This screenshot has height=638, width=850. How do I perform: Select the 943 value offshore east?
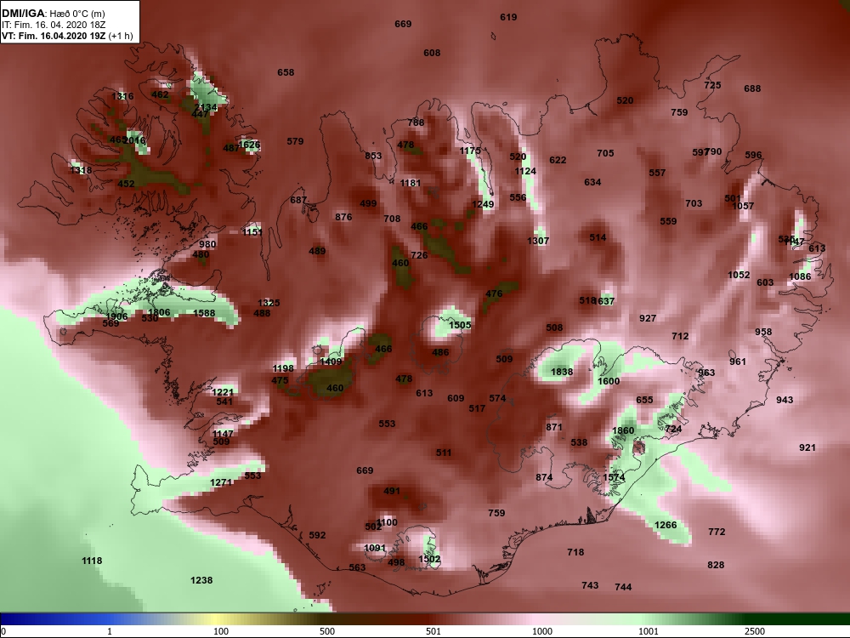click(x=785, y=401)
